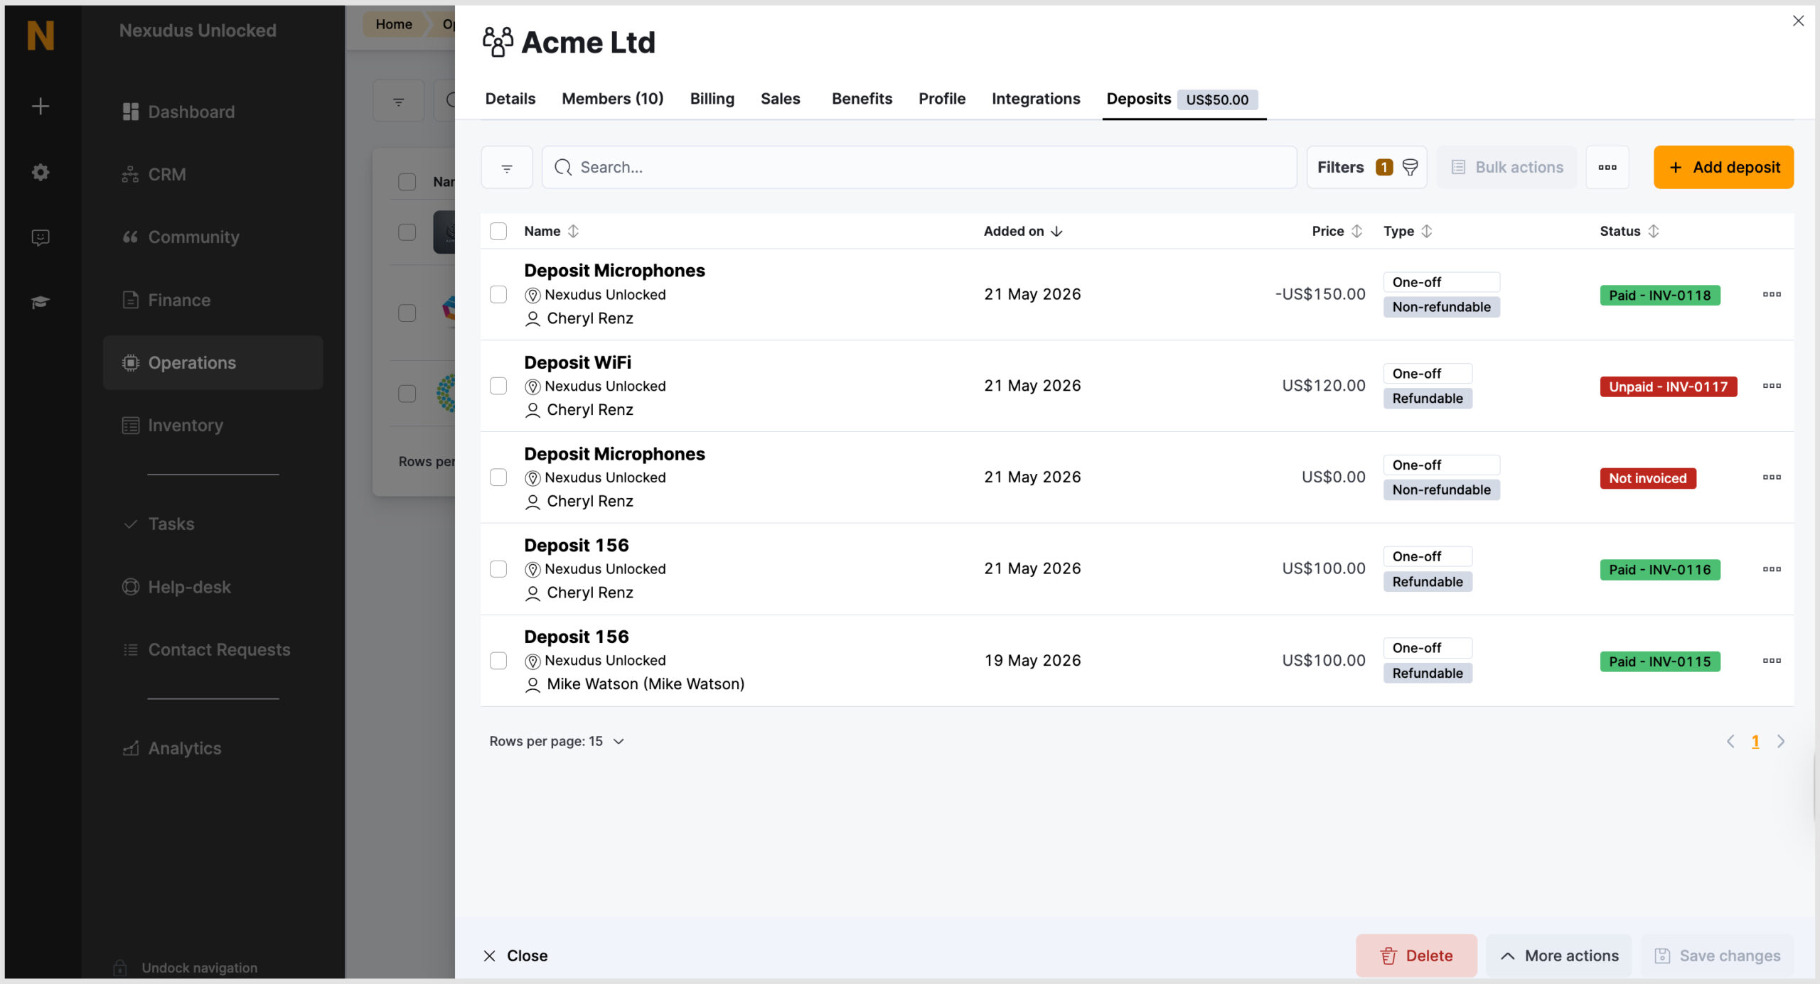Viewport: 1820px width, 984px height.
Task: Select checkbox for Deposit 156 Mike Watson row
Action: [498, 661]
